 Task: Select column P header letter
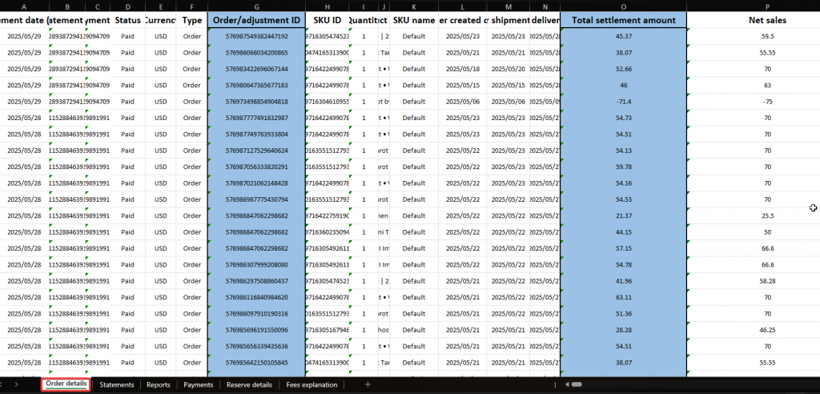[767, 6]
